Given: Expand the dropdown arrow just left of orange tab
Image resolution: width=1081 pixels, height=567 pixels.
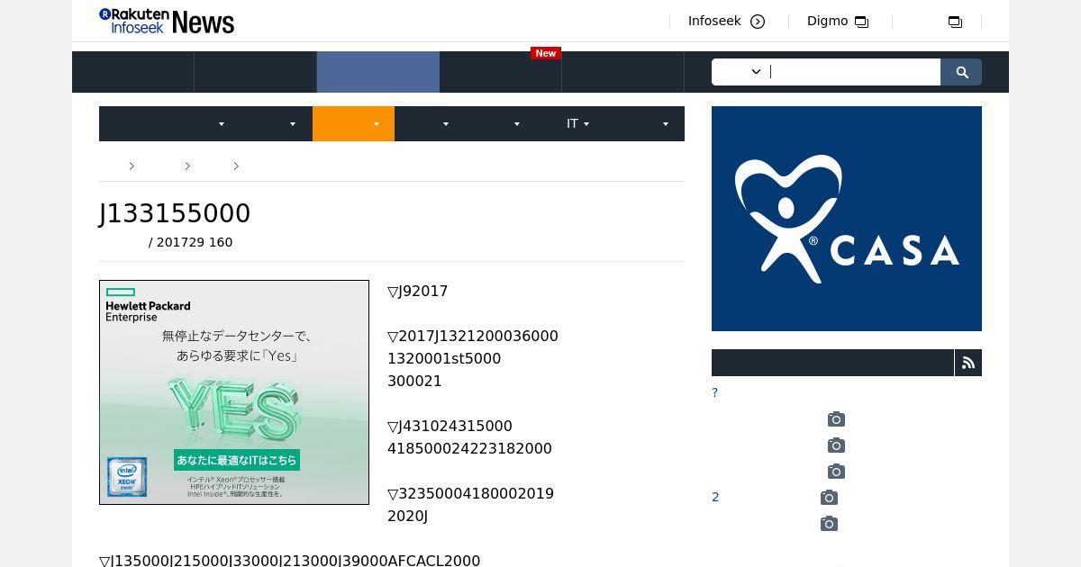Looking at the screenshot, I should [293, 124].
